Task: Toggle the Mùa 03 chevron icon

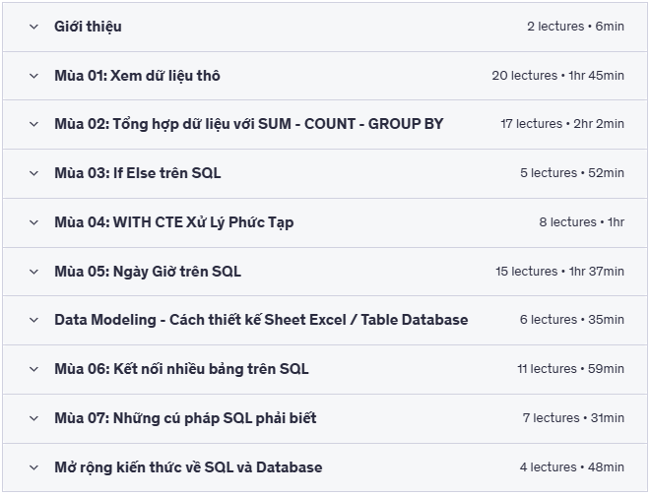Action: click(34, 173)
